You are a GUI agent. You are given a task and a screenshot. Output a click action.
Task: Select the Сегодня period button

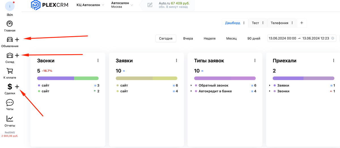166,38
